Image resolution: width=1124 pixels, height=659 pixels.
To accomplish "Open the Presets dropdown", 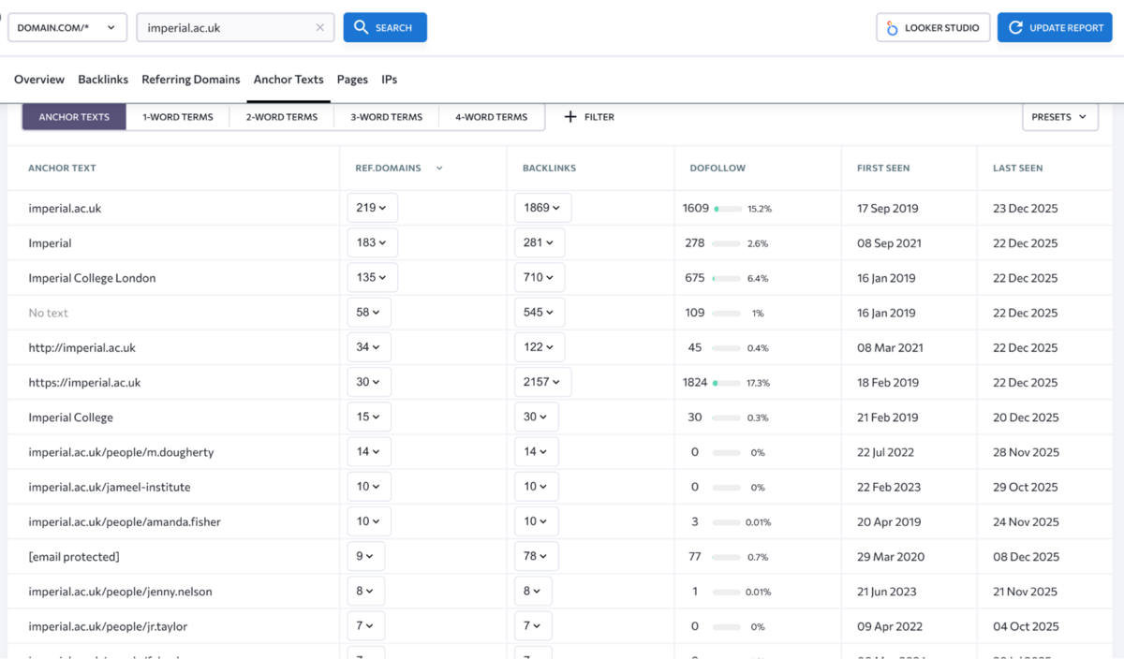I will [x=1060, y=117].
